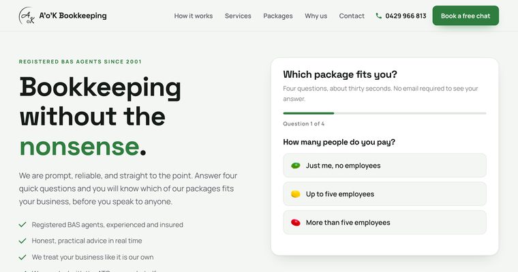Click 'How many people do you pay?' text
Viewport: 518px width, 272px height.
339,142
